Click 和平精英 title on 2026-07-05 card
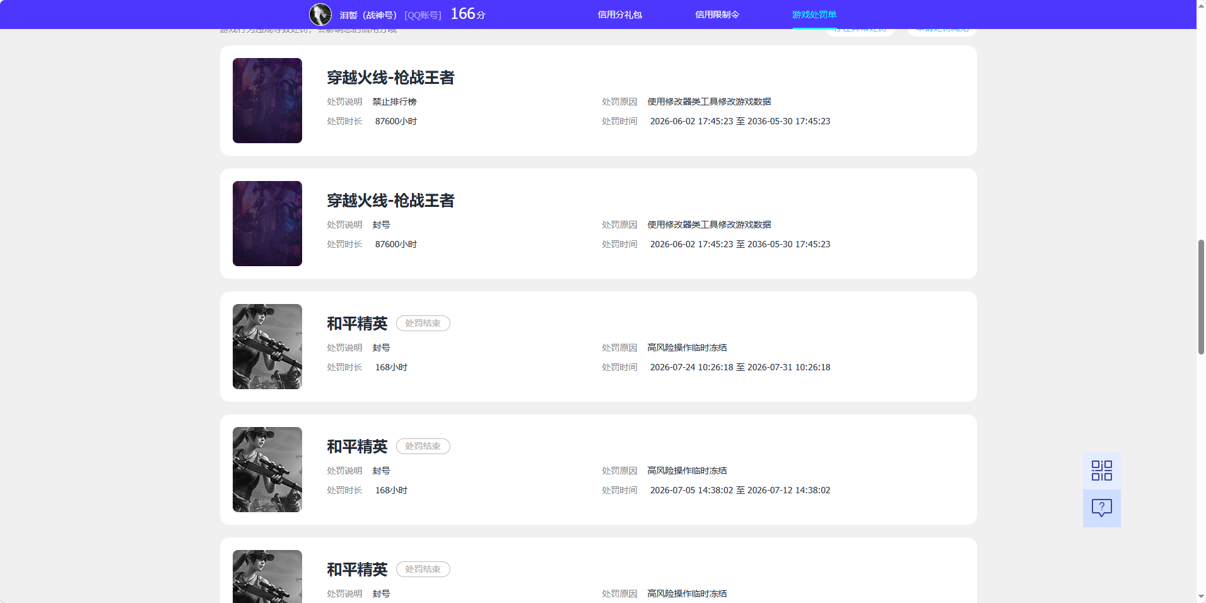 coord(357,447)
